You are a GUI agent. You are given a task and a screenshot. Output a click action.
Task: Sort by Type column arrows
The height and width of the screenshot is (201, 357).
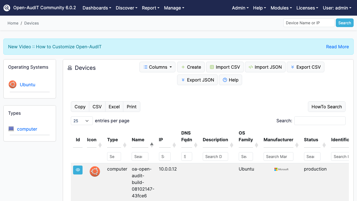point(125,145)
